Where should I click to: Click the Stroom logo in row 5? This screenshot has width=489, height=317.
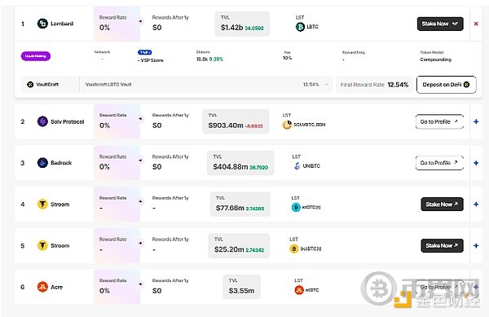(42, 245)
